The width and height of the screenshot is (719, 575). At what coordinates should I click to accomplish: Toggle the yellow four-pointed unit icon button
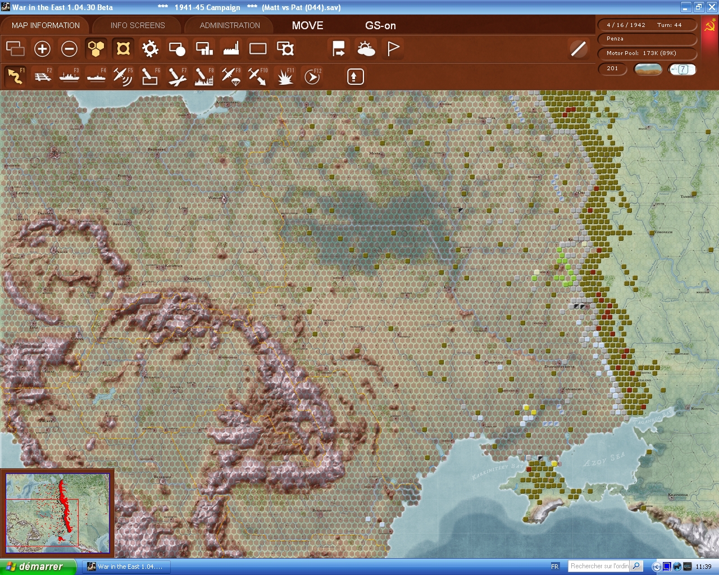pos(123,49)
